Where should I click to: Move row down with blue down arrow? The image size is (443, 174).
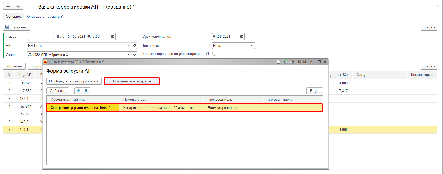pyautogui.click(x=86, y=91)
